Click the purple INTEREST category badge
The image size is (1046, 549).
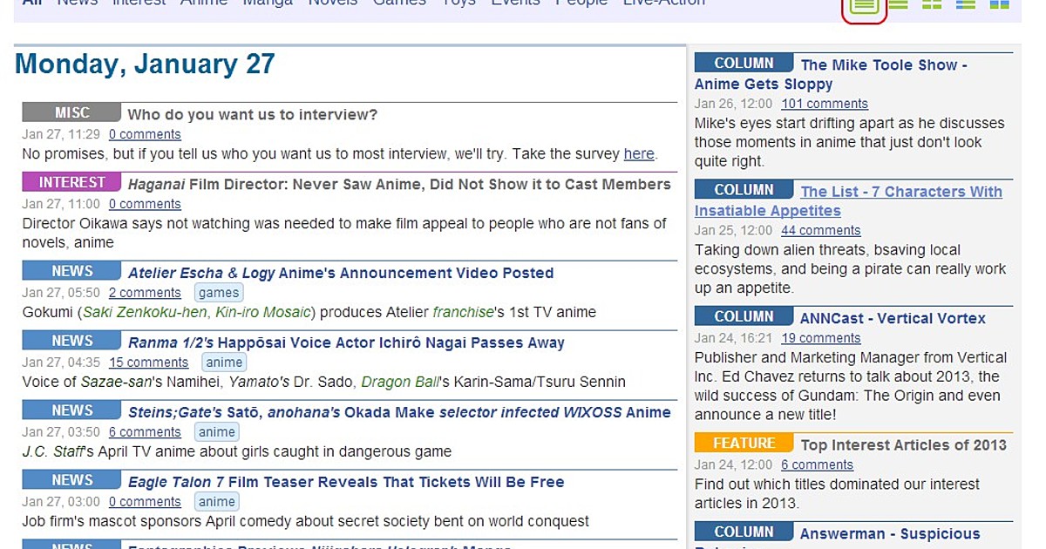[71, 182]
